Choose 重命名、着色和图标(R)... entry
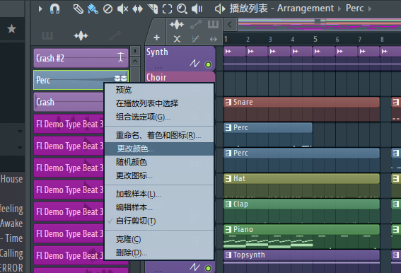The height and width of the screenshot is (273, 401). [x=159, y=135]
